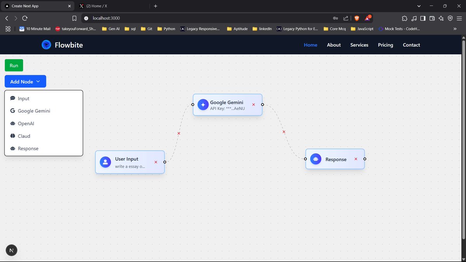Open a new browser tab
The width and height of the screenshot is (466, 262).
[155, 6]
